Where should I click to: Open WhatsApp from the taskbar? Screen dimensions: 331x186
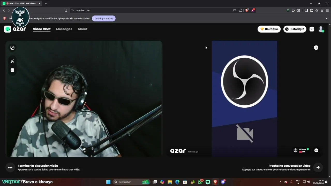pyautogui.click(x=200, y=182)
